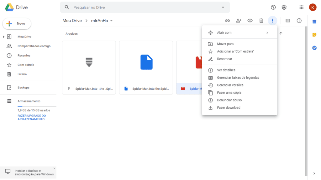Open Google Keep side panel icon
321x180 pixels.
pos(314,35)
